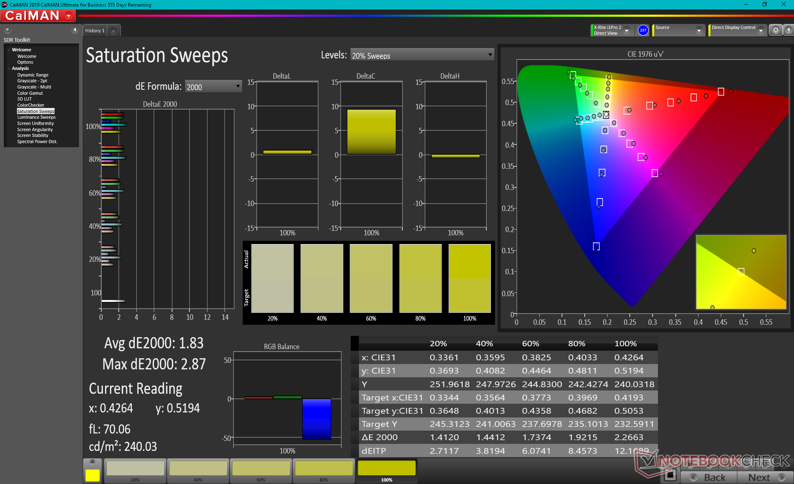Open the CalMAN main menu arrow
794x484 pixels.
coord(69,16)
